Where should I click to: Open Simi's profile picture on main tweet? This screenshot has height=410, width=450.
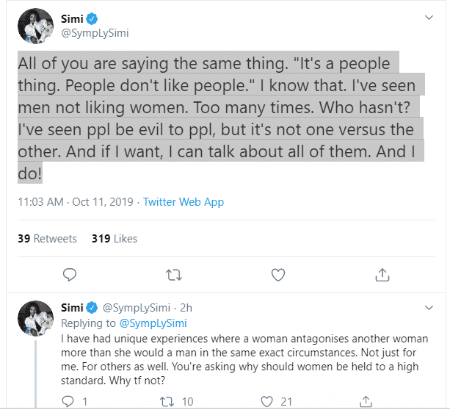coord(35,27)
